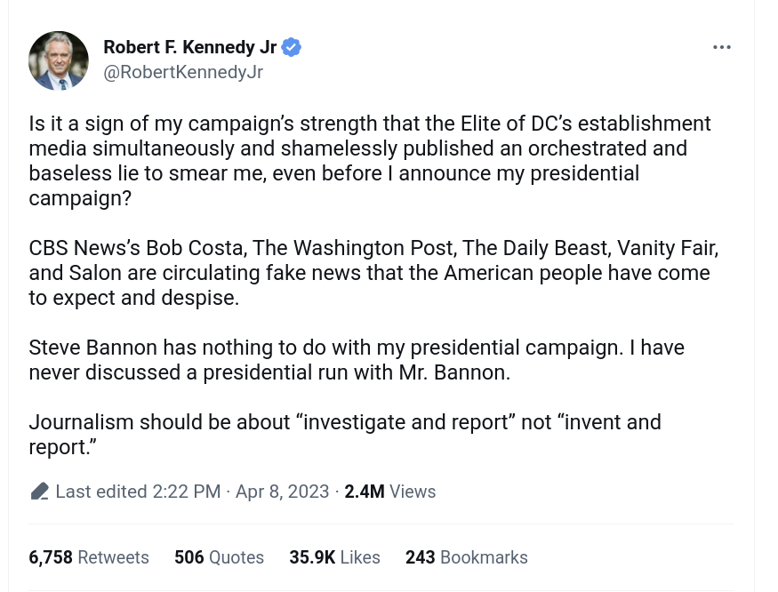The height and width of the screenshot is (592, 778).
Task: View the 506 Quotes list
Action: tap(219, 557)
